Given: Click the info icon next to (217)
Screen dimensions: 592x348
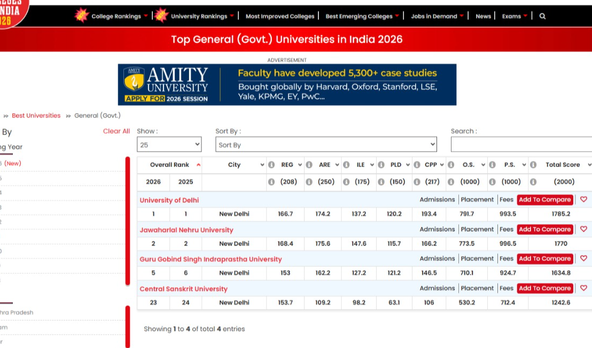Looking at the screenshot, I should [417, 181].
